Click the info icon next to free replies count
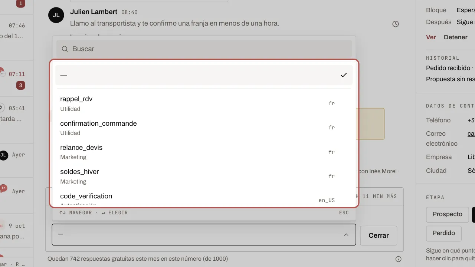Viewport: 475px width, 267px height. pyautogui.click(x=399, y=259)
